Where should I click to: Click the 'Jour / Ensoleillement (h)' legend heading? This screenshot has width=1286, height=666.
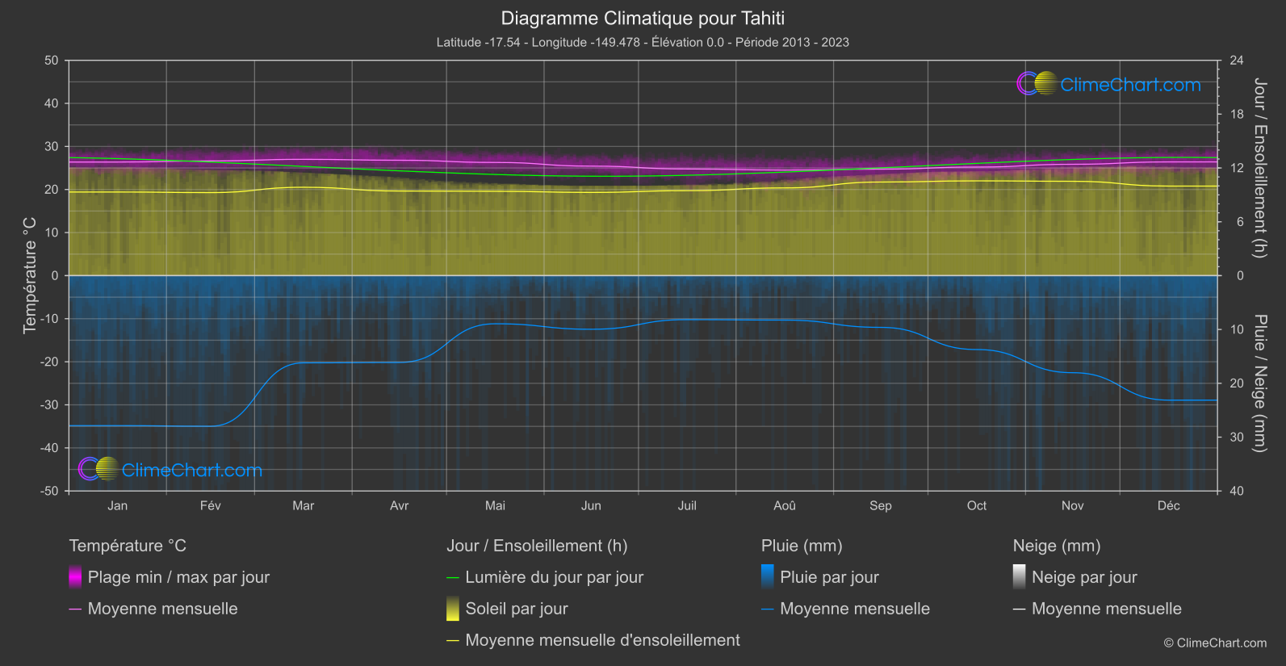pos(537,546)
